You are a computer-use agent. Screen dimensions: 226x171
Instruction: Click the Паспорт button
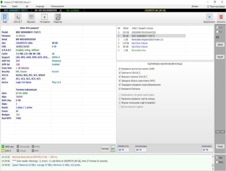pyautogui.click(x=105, y=148)
